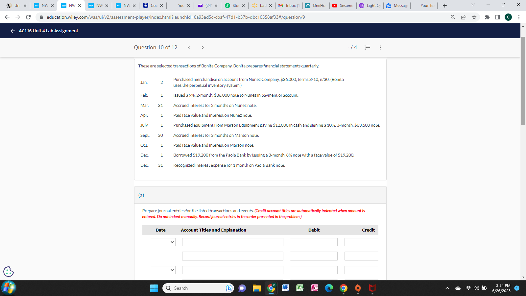Click the second row debit field
The height and width of the screenshot is (296, 526).
click(314, 256)
